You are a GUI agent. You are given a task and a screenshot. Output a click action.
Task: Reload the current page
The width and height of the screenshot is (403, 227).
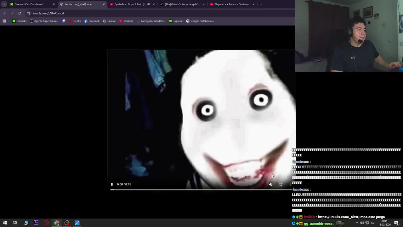pos(20,13)
